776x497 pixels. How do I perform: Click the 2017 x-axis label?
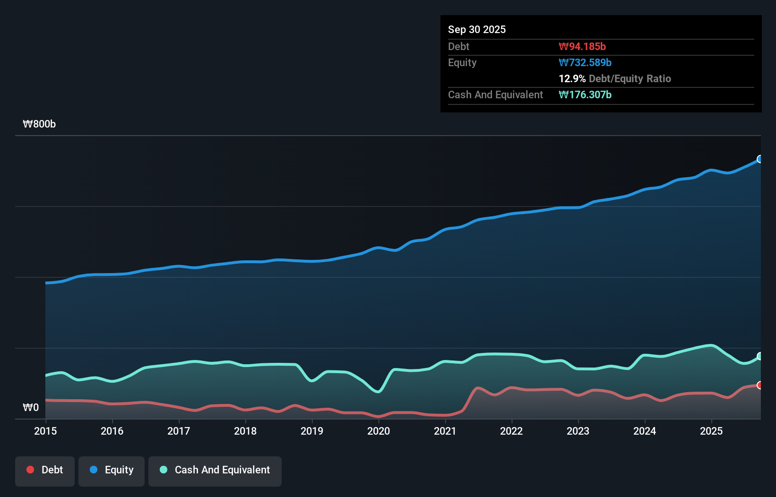coord(179,431)
